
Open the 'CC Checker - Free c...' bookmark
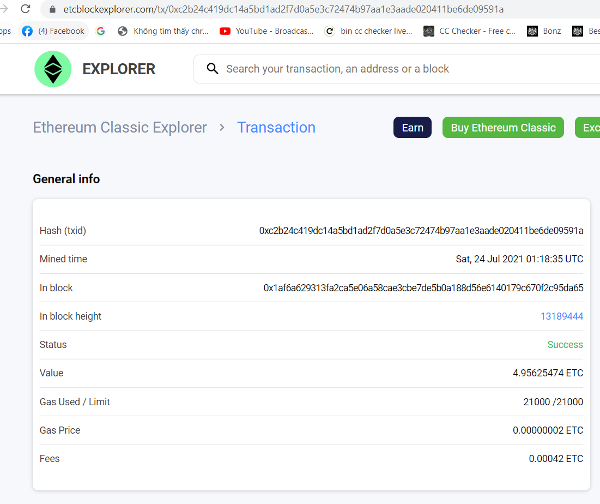(470, 31)
